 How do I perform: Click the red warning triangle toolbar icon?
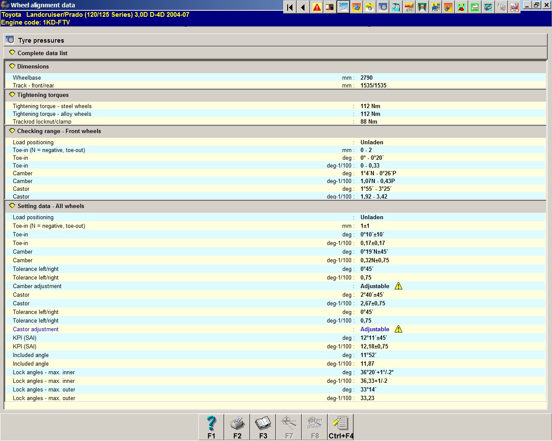[317, 7]
